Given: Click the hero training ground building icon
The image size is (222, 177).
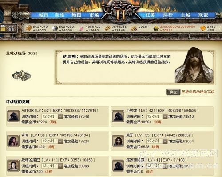Looking at the screenshot, I should [x=21, y=75].
